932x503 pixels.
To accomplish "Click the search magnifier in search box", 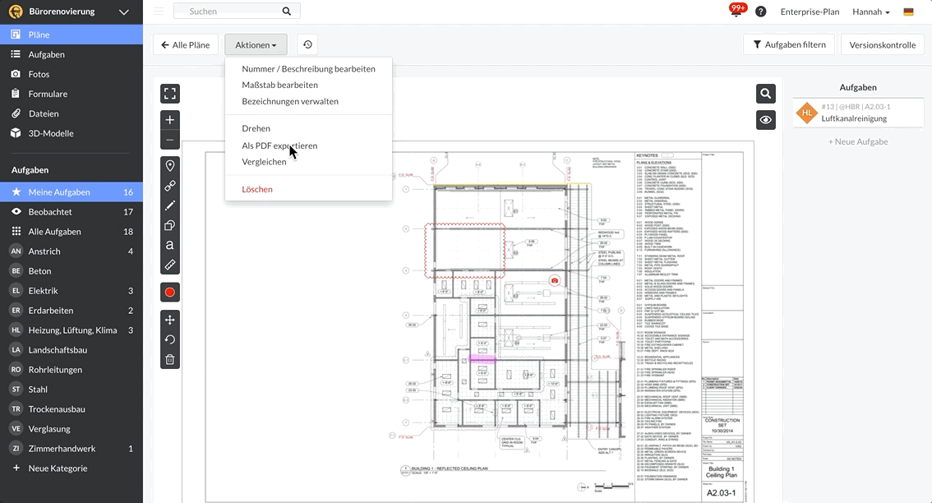I will point(287,12).
